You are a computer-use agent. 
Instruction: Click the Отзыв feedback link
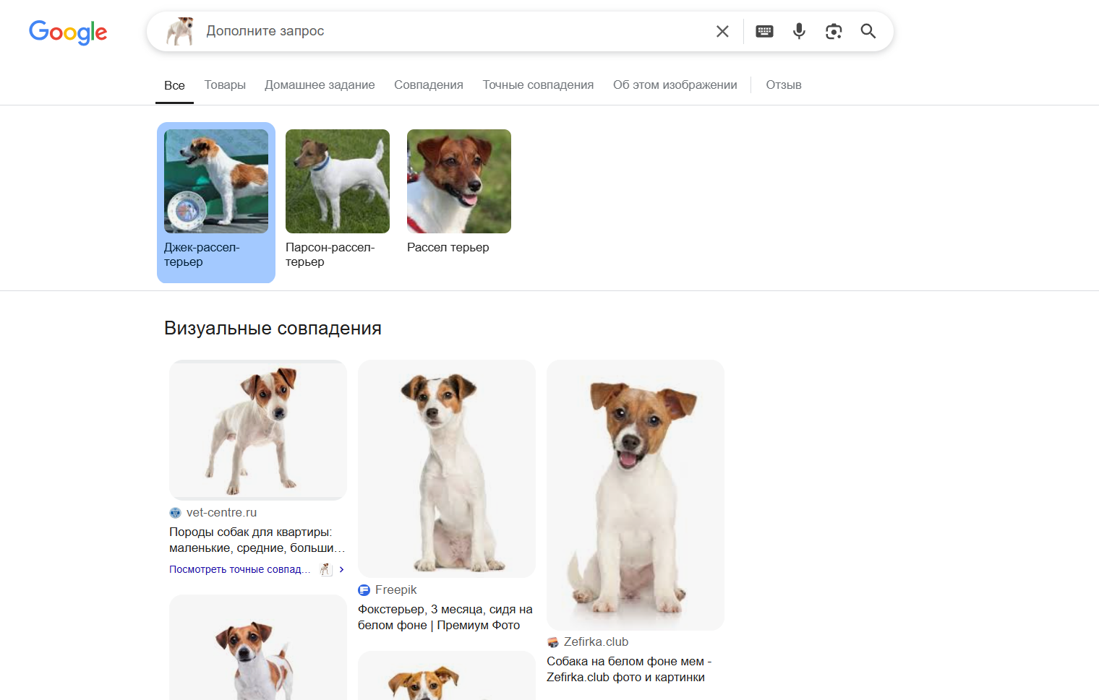click(x=783, y=85)
